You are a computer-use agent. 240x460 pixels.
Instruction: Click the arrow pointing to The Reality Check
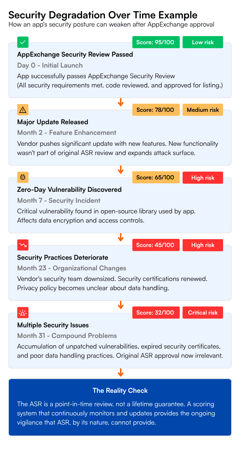pyautogui.click(x=120, y=373)
